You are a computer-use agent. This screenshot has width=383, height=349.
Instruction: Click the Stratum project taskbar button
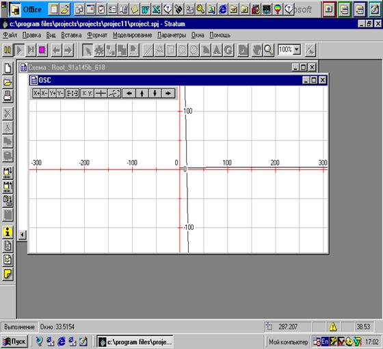(135, 341)
